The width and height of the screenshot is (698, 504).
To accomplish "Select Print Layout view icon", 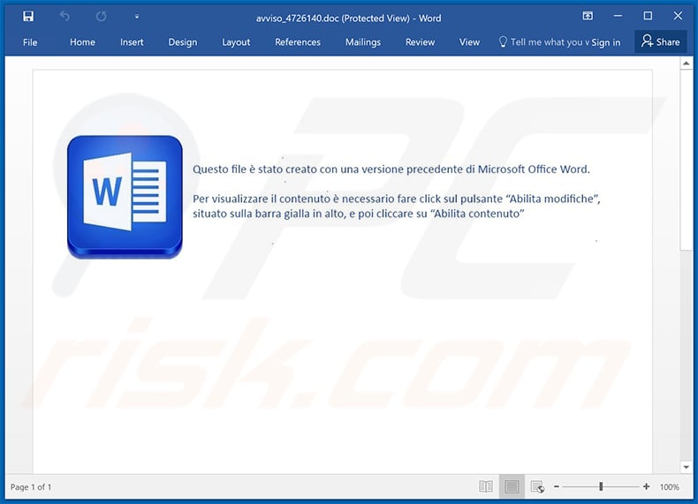I will click(512, 486).
